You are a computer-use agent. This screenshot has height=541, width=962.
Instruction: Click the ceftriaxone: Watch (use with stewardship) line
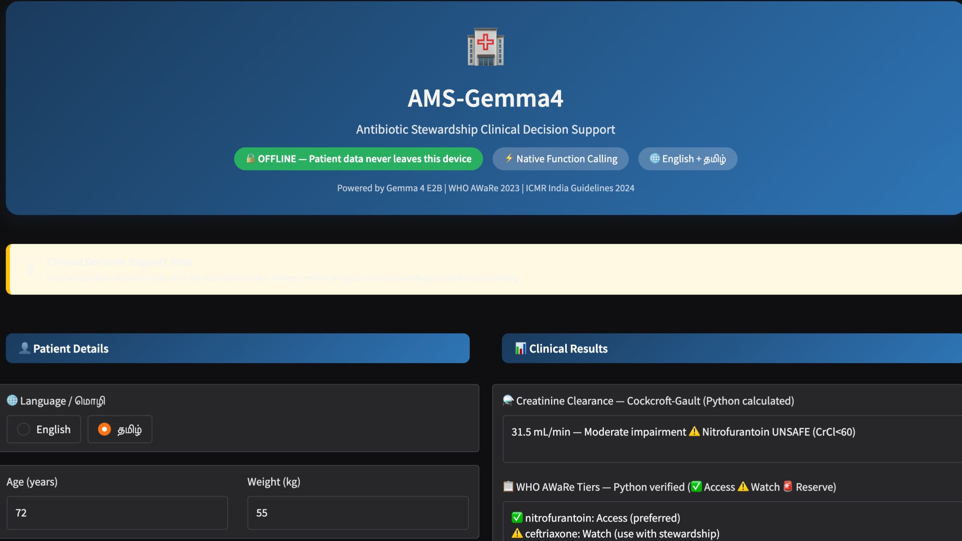[616, 534]
